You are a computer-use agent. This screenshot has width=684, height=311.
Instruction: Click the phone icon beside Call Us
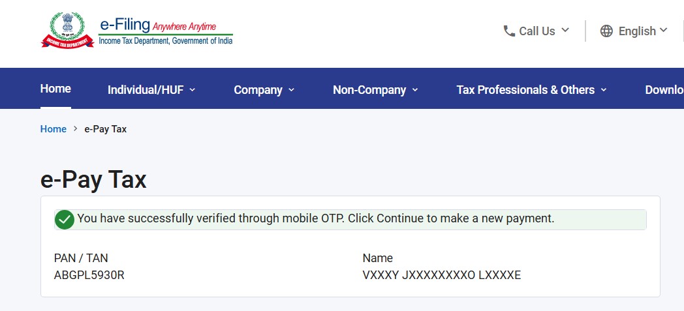(x=509, y=31)
